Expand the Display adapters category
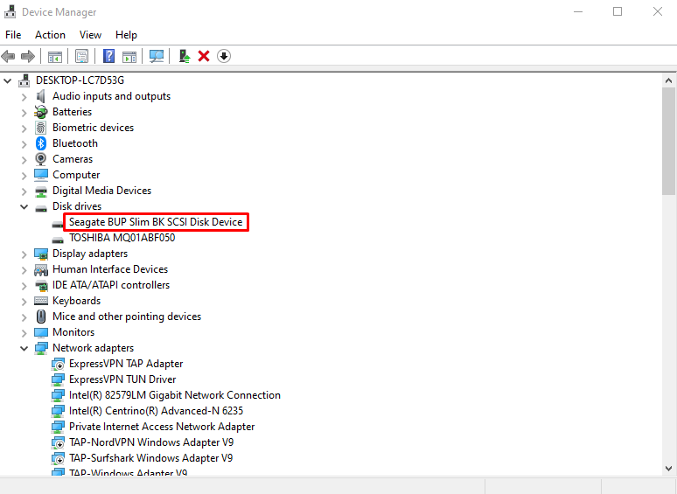This screenshot has width=677, height=494. 24,254
